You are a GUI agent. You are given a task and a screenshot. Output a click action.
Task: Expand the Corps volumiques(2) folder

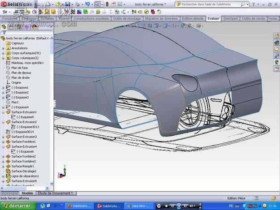click(x=3, y=58)
